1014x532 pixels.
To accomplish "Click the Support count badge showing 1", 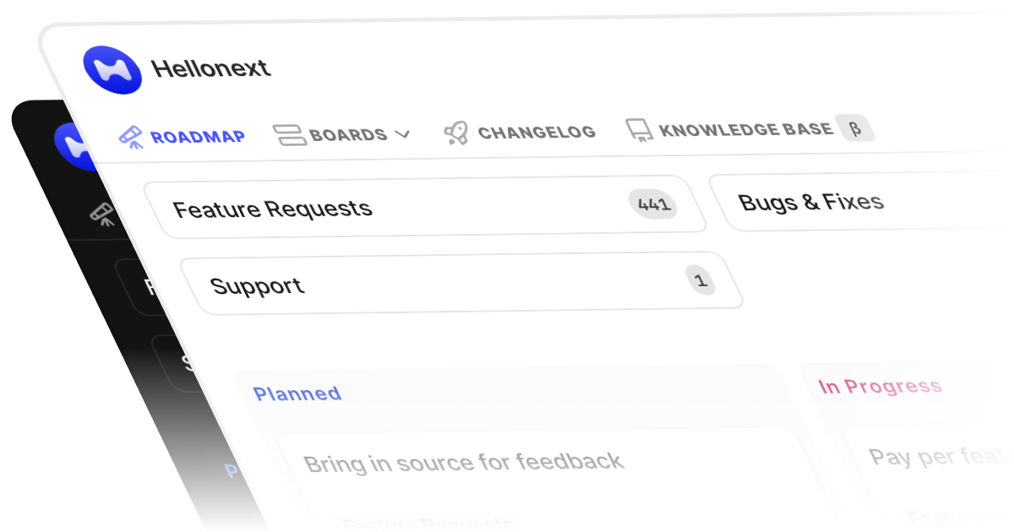I will point(700,280).
